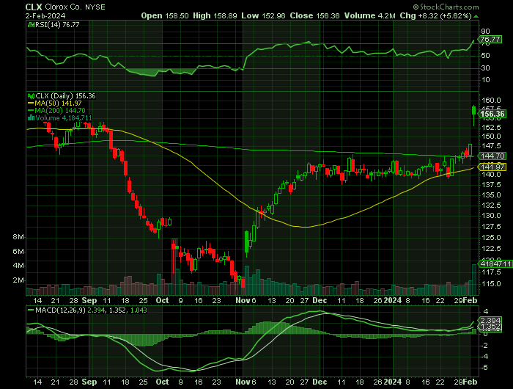The height and width of the screenshot is (389, 513).
Task: Click the tallest rightmost volume bar
Action: [474, 280]
